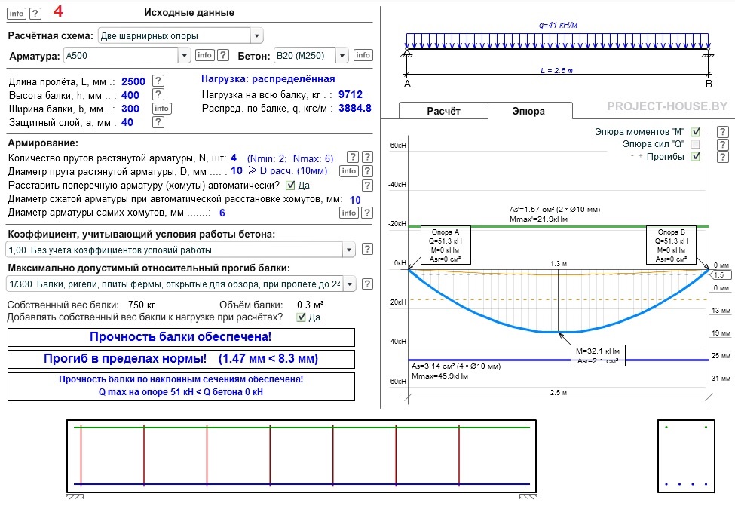Open first help icon for rebar count row
Image resolution: width=735 pixels, height=506 pixels.
tap(352, 157)
